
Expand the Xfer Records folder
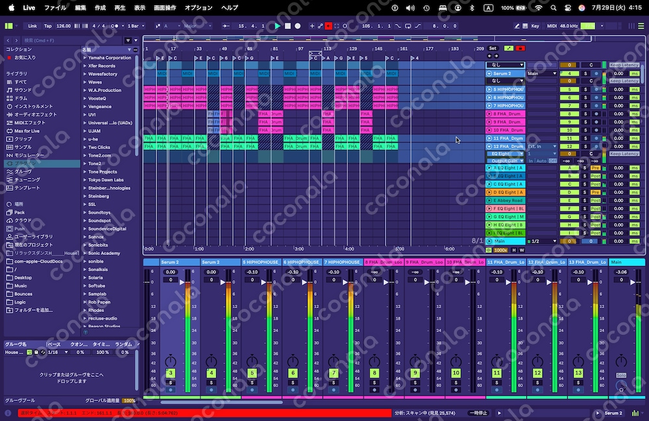coord(101,66)
